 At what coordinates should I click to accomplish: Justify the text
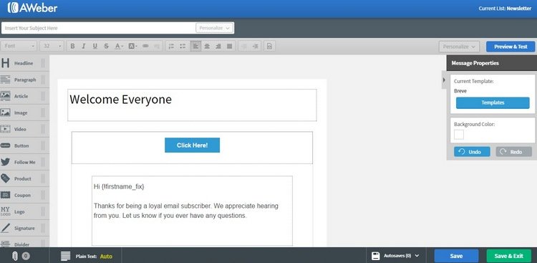pyautogui.click(x=229, y=47)
